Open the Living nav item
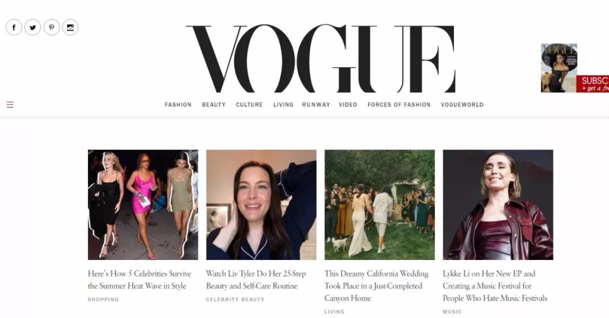Image resolution: width=609 pixels, height=318 pixels. tap(283, 104)
